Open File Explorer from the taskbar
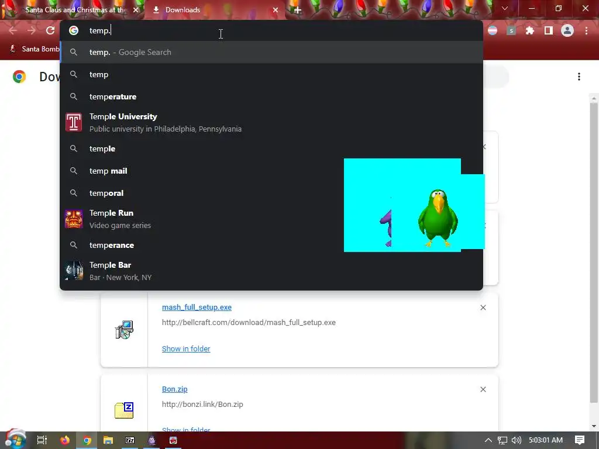The height and width of the screenshot is (449, 599). [108, 440]
